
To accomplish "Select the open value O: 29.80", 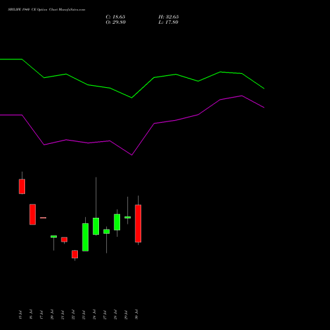I will 115,22.
